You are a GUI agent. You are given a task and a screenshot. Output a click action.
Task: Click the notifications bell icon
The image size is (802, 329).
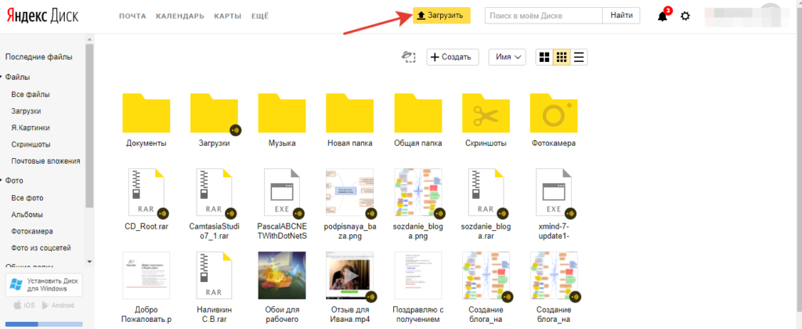click(x=663, y=16)
